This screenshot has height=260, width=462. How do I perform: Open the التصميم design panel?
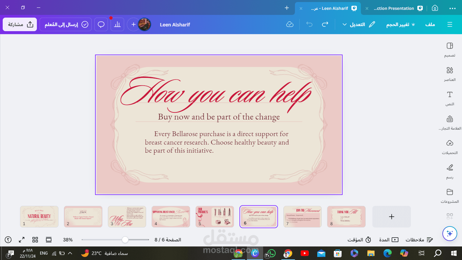click(449, 50)
